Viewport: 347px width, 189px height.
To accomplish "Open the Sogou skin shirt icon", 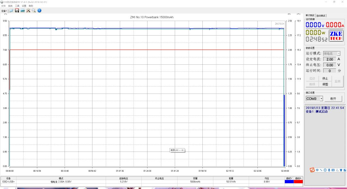I will [x=341, y=170].
